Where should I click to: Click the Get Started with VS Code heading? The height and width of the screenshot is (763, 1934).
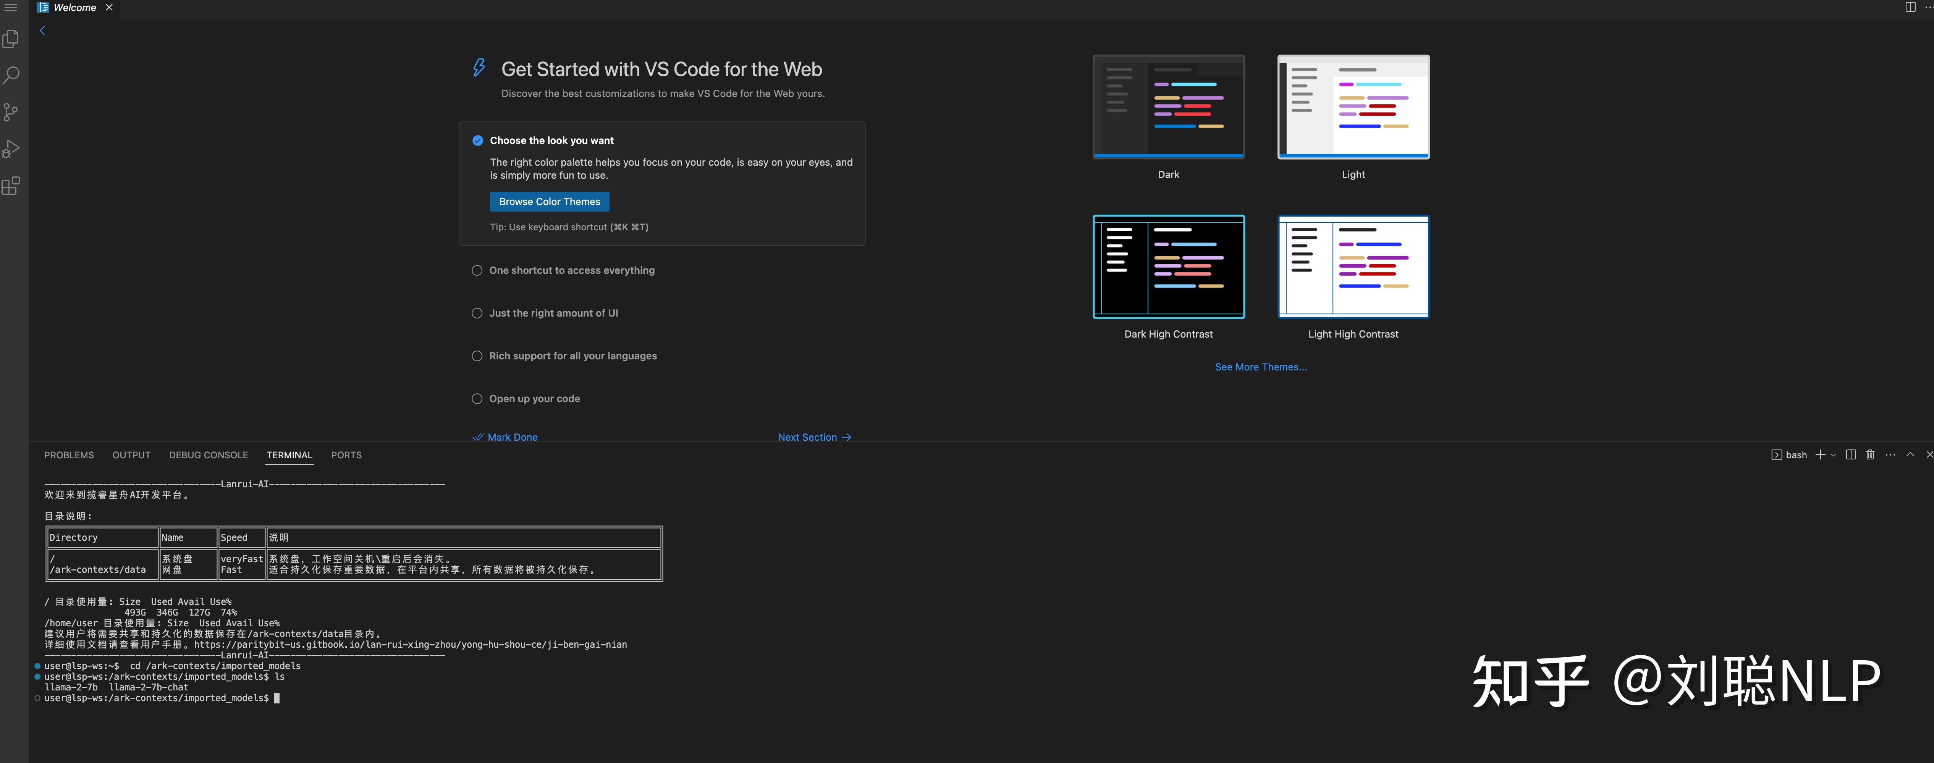click(x=661, y=69)
